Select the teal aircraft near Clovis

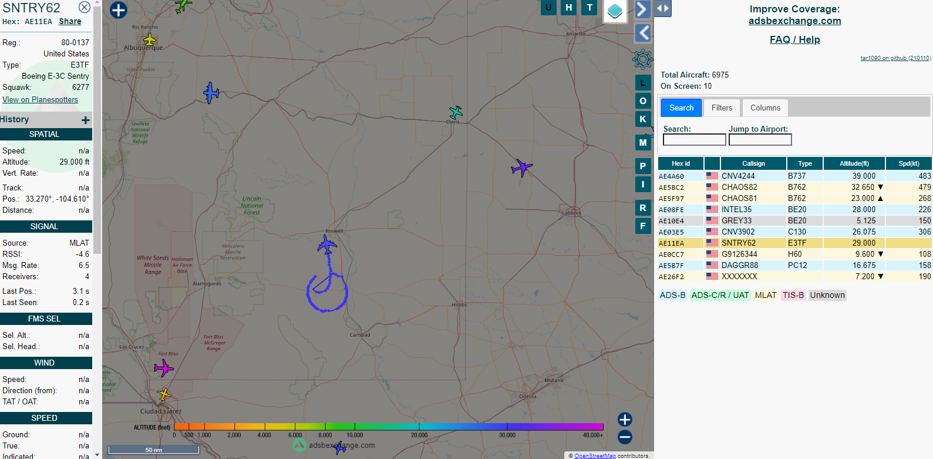coord(456,112)
